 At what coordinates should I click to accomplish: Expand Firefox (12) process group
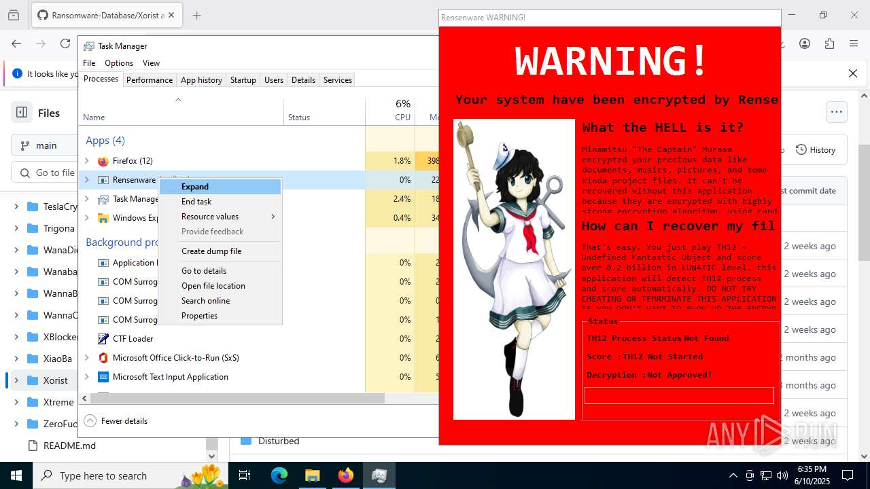tap(86, 161)
